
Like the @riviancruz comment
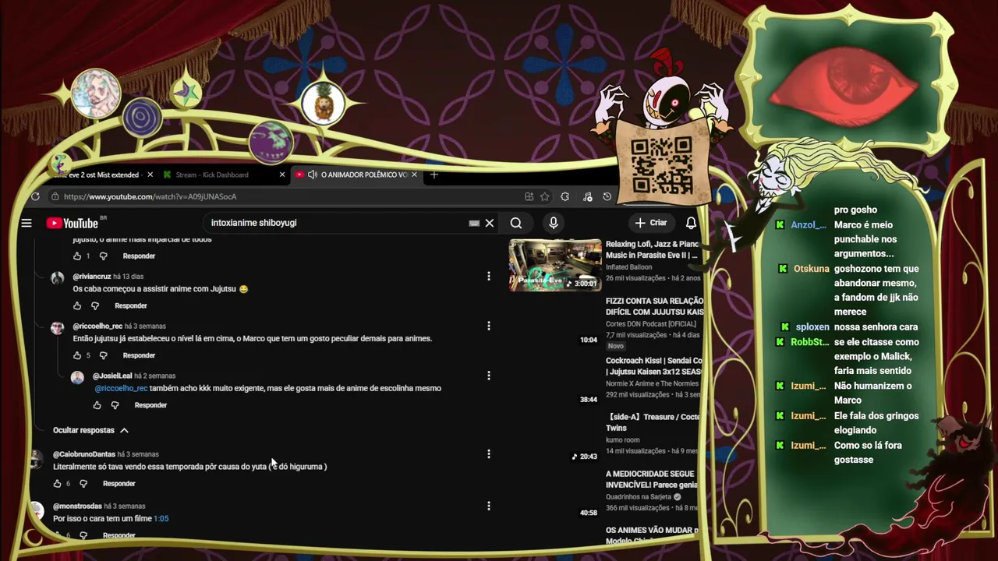[77, 305]
